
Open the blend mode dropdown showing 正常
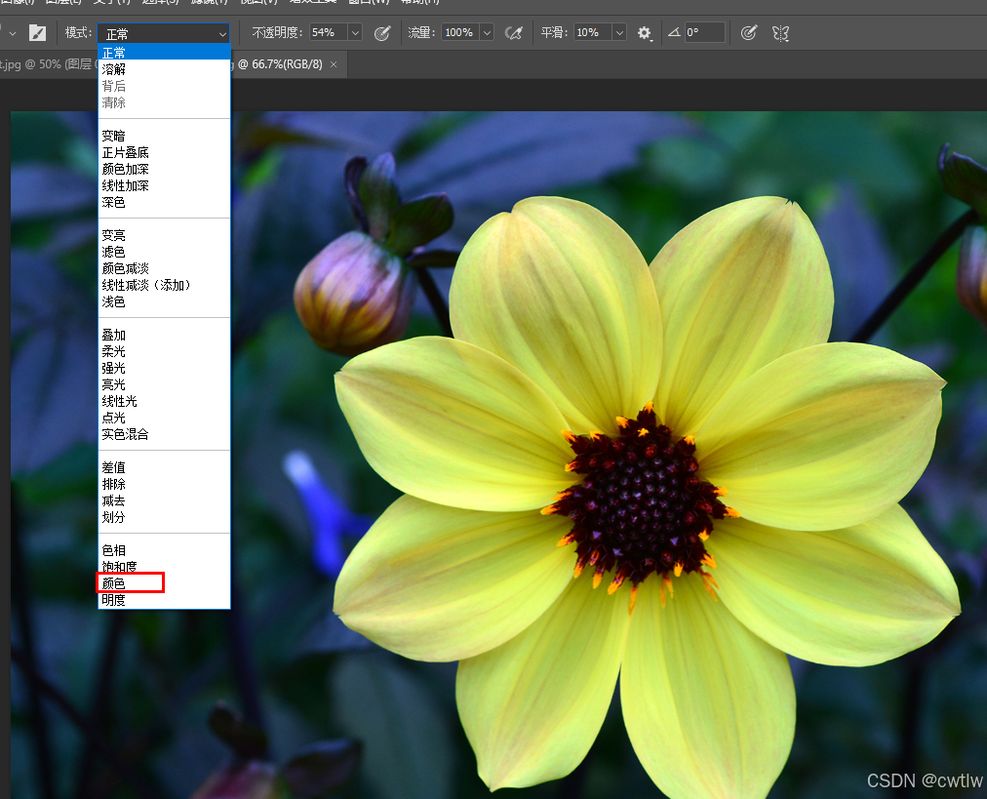pos(164,33)
